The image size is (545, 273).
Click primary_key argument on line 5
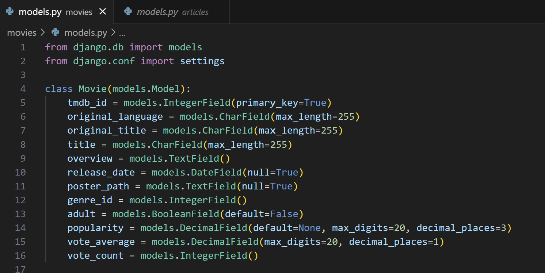[267, 103]
